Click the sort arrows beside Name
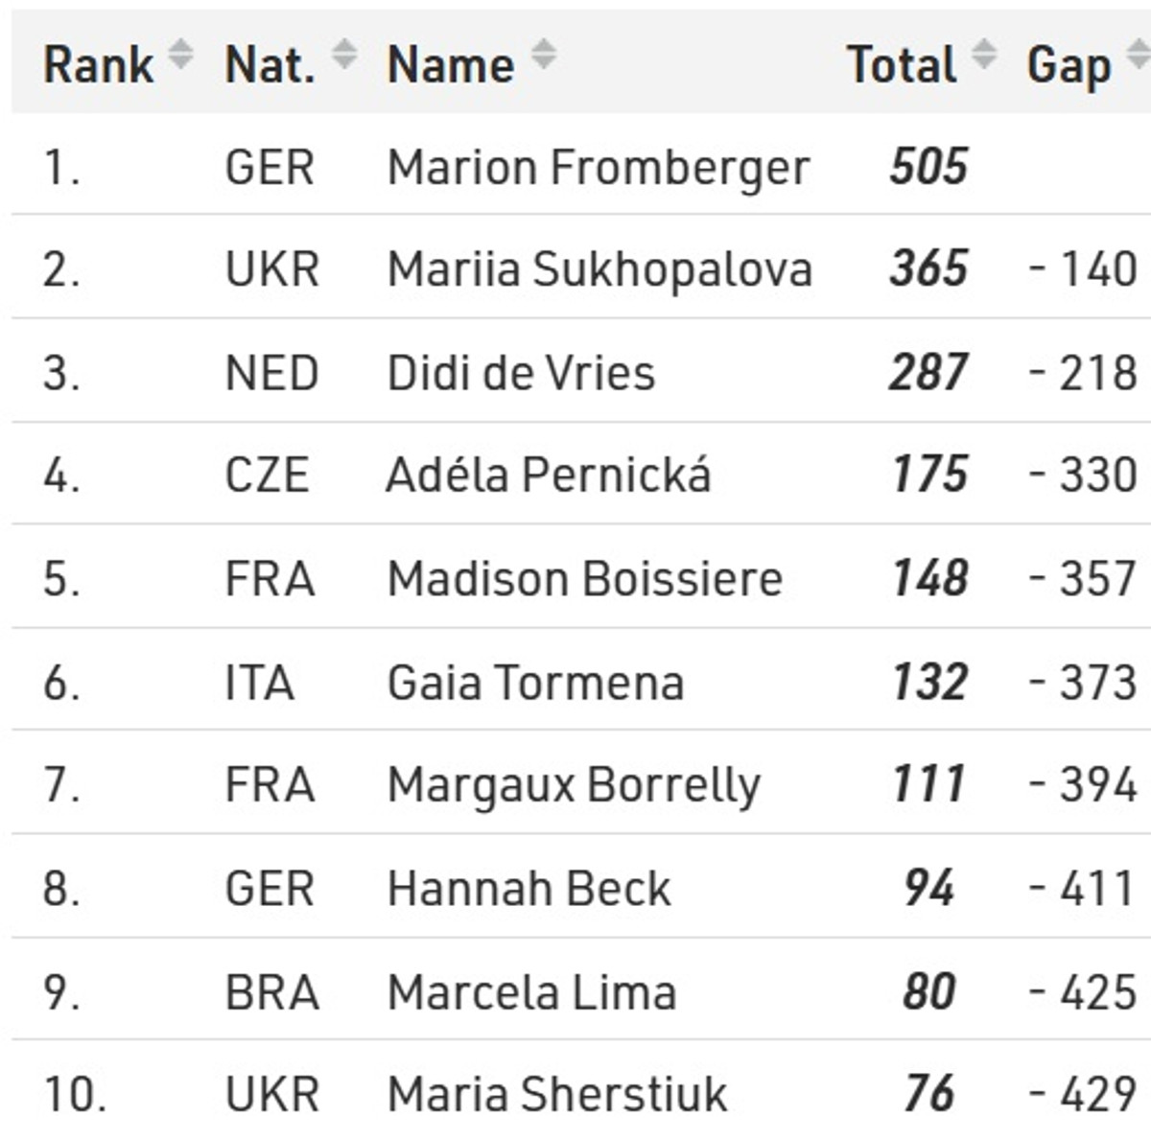 pyautogui.click(x=544, y=55)
